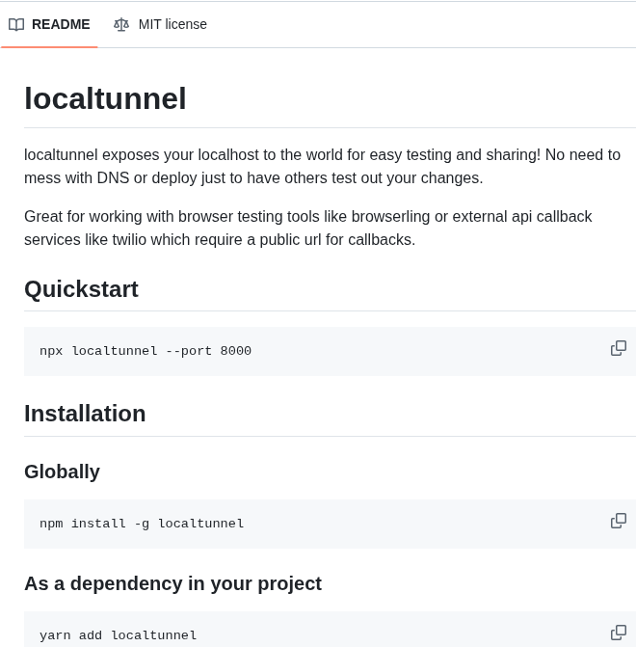Click the paragraph starting 'Great for working'

308,228
